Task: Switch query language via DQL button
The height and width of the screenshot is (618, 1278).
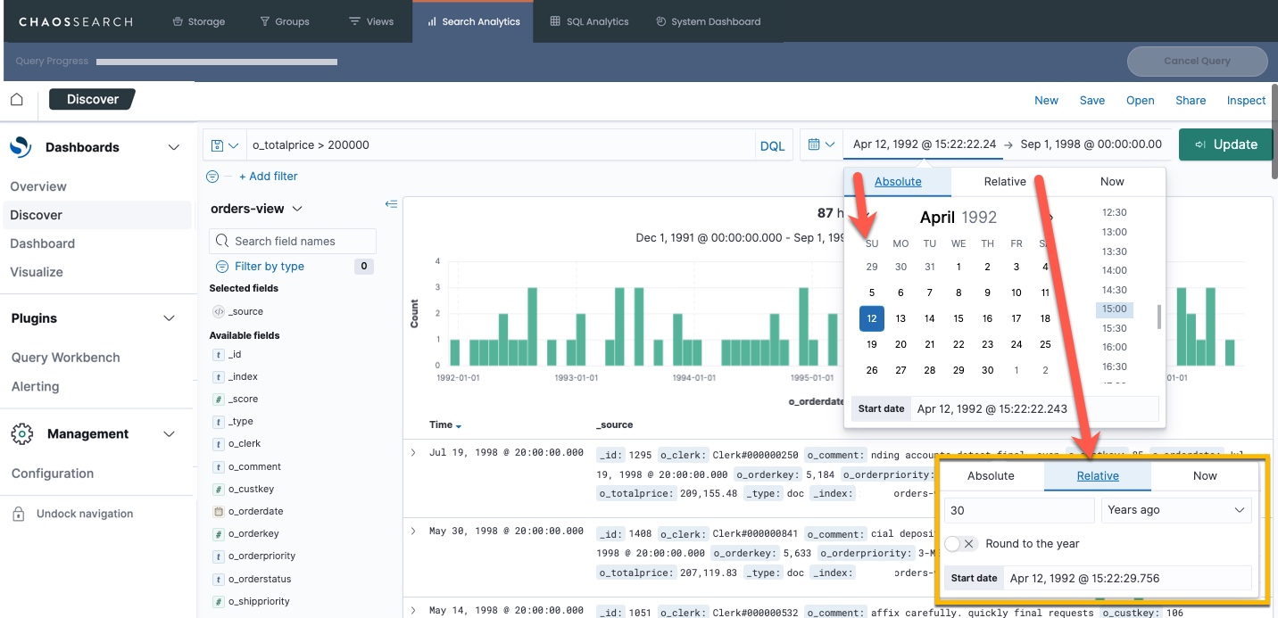Action: tap(772, 145)
